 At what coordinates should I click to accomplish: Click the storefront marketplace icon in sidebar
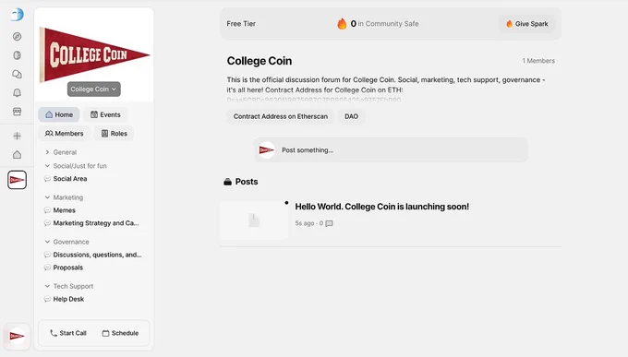tap(17, 112)
